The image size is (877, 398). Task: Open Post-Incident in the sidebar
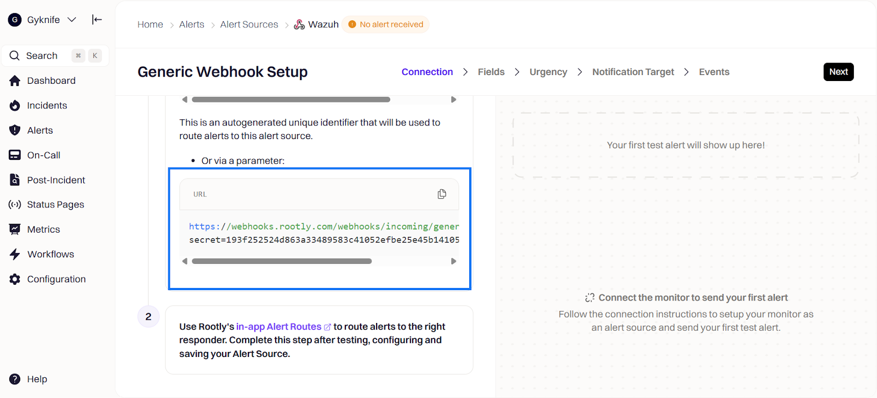tap(56, 180)
